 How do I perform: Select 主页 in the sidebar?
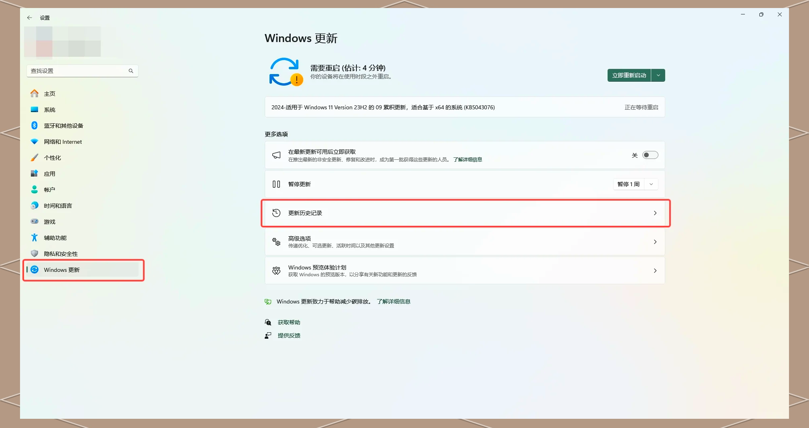[83, 93]
